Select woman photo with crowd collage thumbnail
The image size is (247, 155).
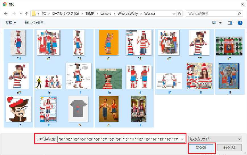pos(199,76)
